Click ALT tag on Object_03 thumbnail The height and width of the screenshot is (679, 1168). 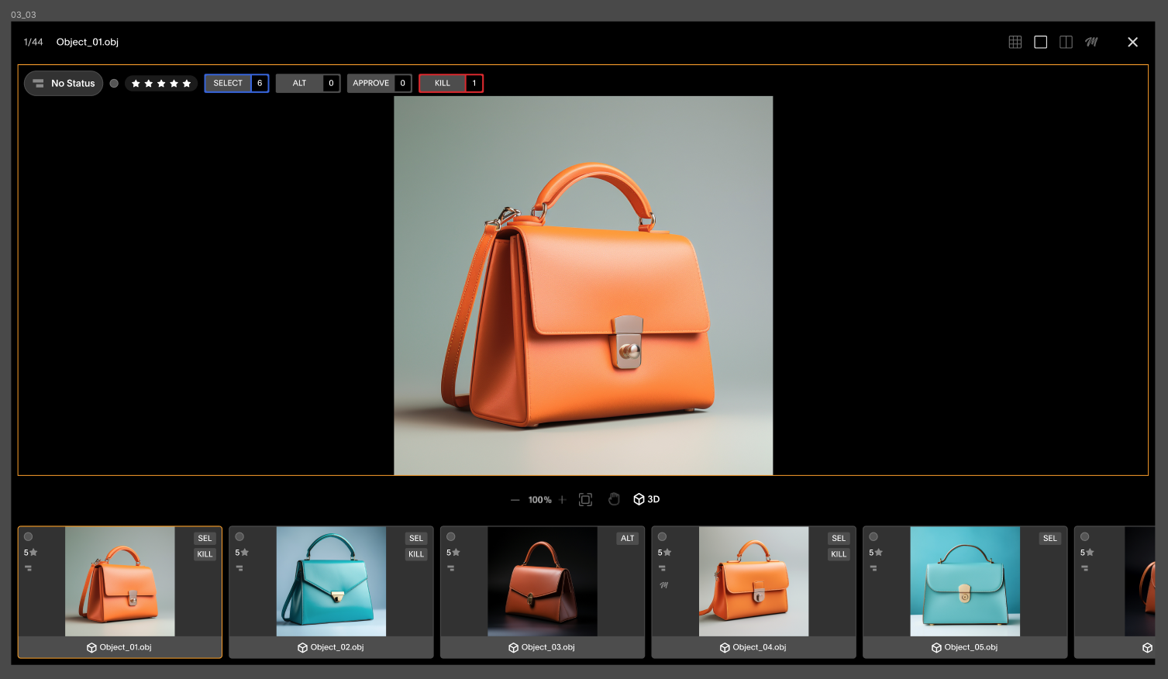pyautogui.click(x=627, y=538)
